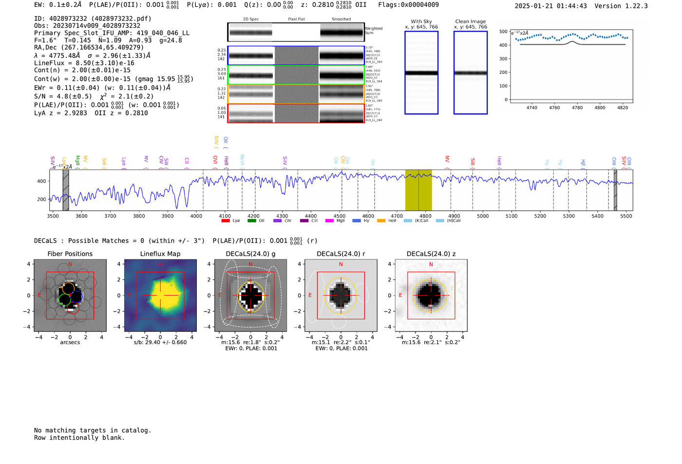Click 'Row intentionally blank.' text
682x464 pixels.
pyautogui.click(x=79, y=438)
